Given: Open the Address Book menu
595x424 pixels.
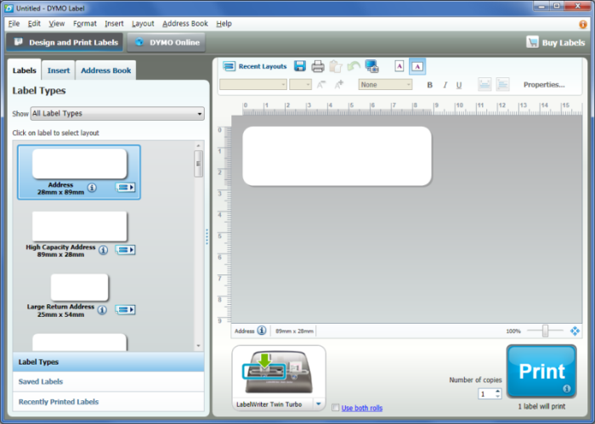Looking at the screenshot, I should tap(185, 24).
